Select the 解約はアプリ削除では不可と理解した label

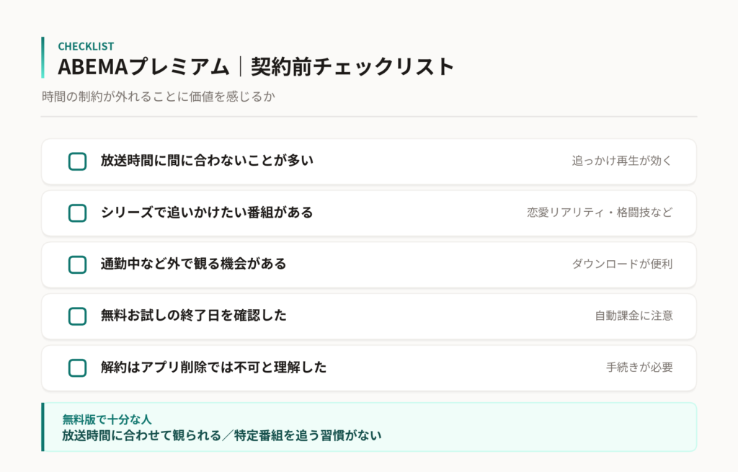coord(213,368)
